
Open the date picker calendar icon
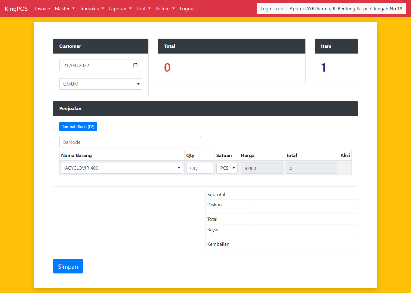(135, 65)
